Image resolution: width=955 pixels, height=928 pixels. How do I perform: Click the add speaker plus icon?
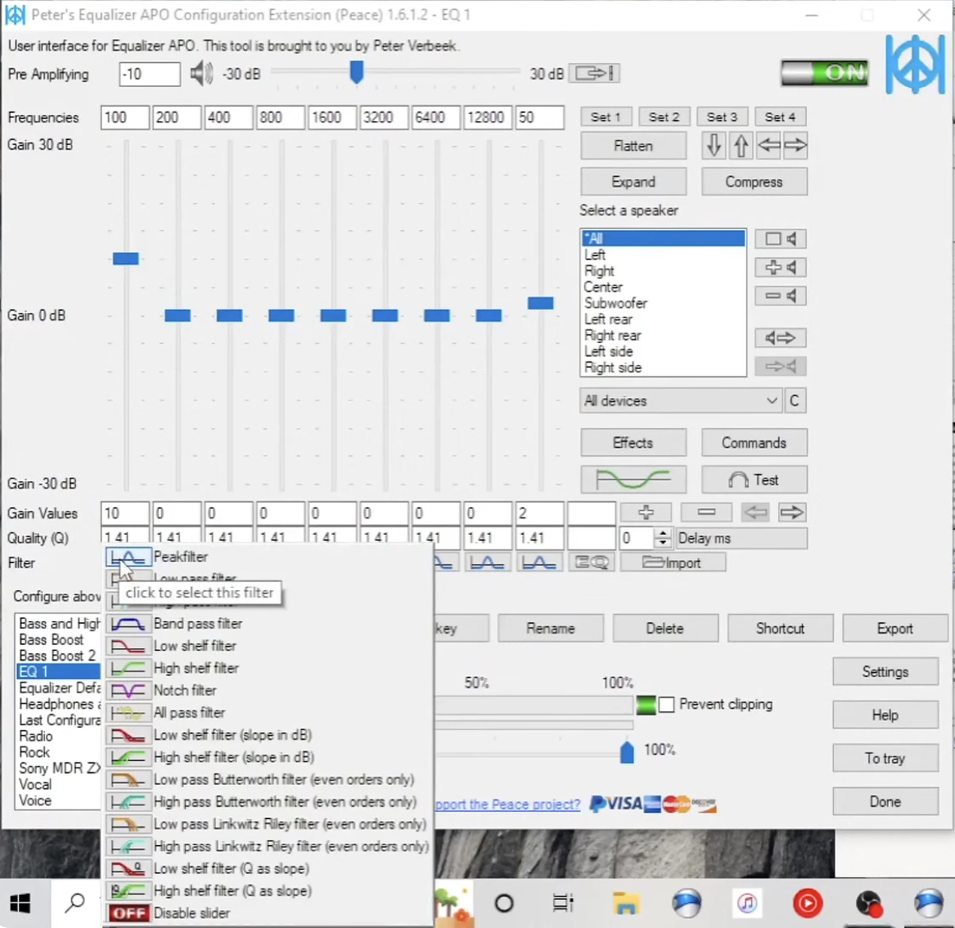[x=780, y=267]
